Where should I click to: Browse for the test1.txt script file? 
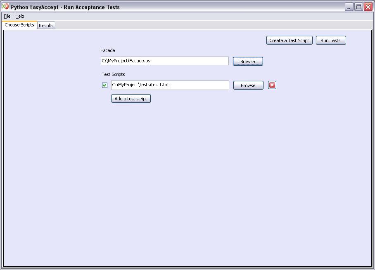pyautogui.click(x=248, y=85)
